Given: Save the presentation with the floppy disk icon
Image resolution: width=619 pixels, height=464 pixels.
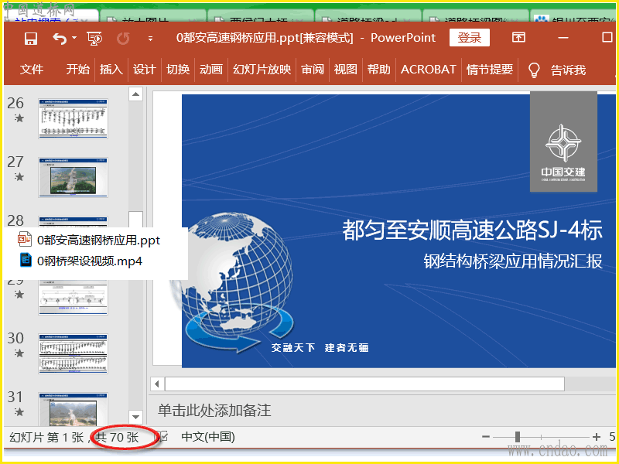Looking at the screenshot, I should point(30,39).
